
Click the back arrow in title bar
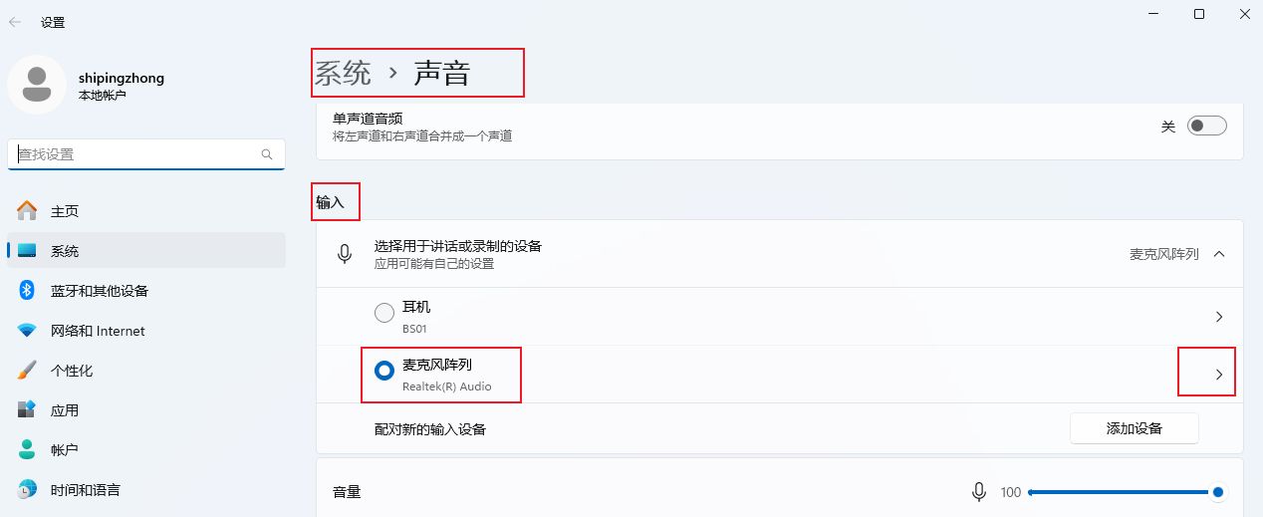coord(15,21)
